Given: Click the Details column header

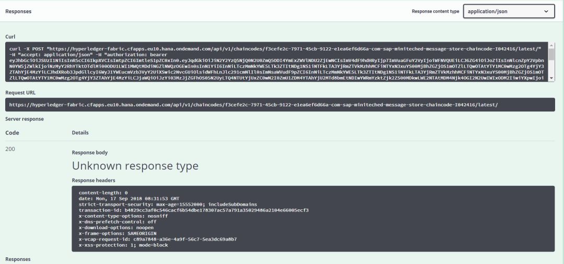Looking at the screenshot, I should pos(80,132).
